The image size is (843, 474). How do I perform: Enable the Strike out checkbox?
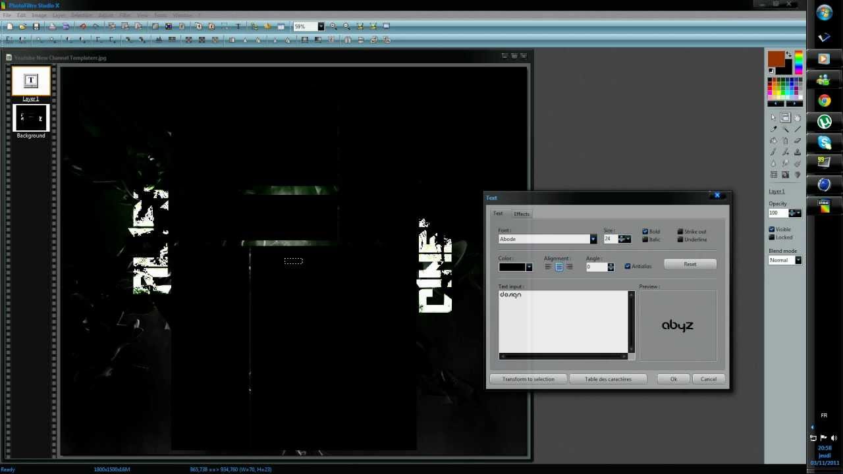click(680, 232)
